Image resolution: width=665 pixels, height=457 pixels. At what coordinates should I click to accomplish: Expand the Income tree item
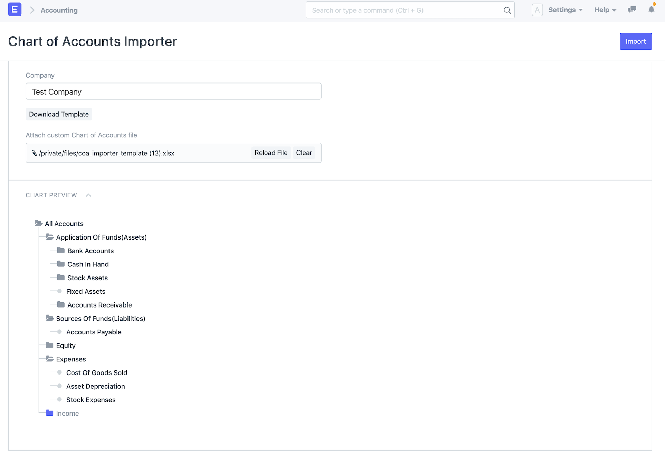[49, 412]
